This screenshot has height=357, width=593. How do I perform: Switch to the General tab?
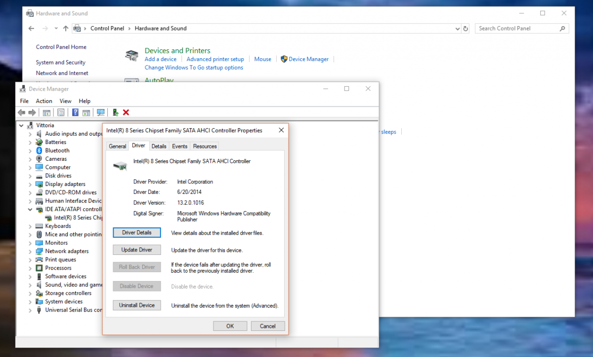[x=118, y=146]
